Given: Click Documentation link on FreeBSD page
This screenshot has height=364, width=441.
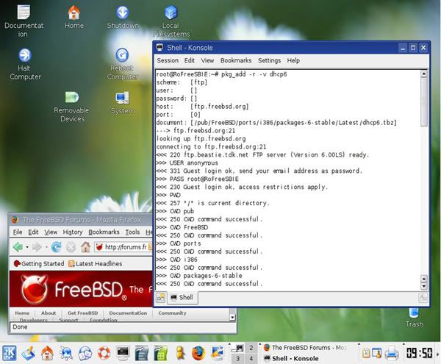Looking at the screenshot, I should (x=128, y=313).
